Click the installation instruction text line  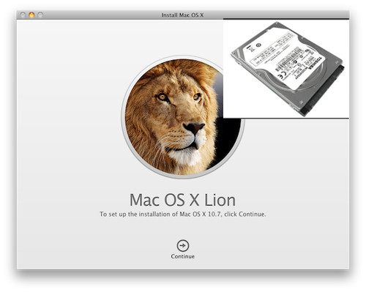tap(183, 214)
